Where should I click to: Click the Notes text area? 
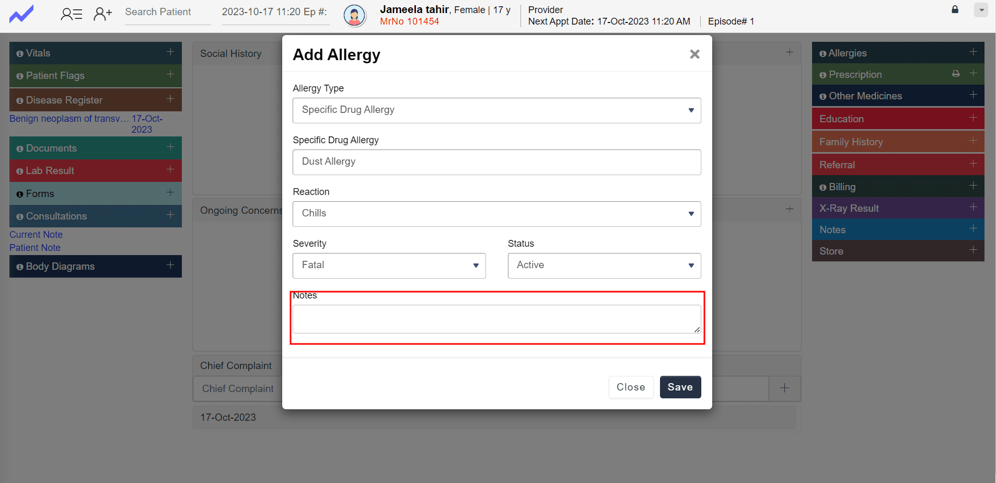coord(496,319)
